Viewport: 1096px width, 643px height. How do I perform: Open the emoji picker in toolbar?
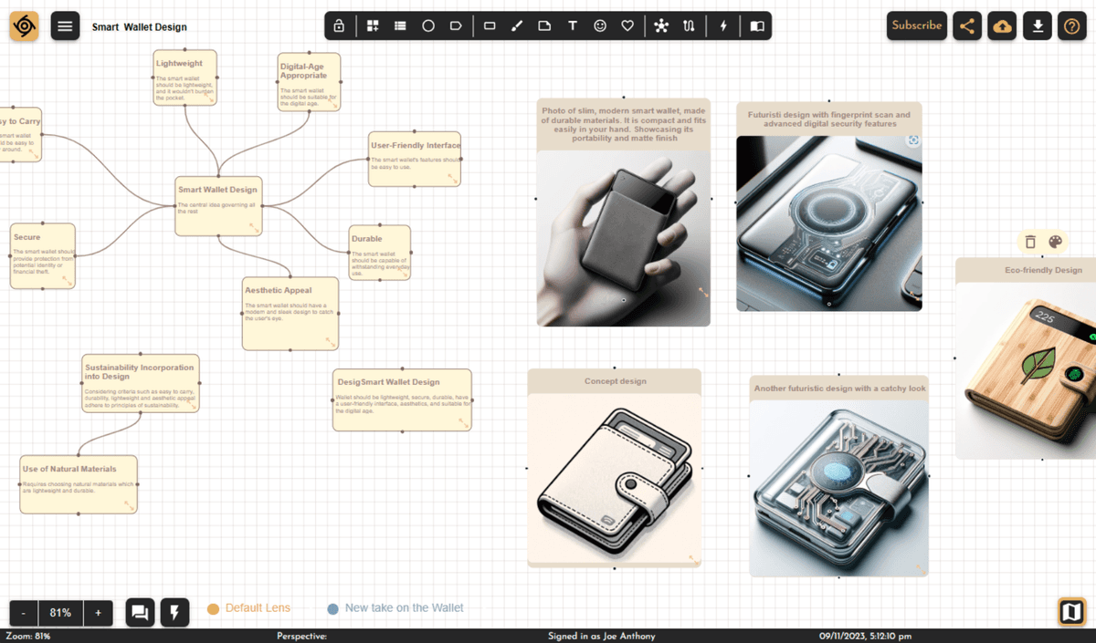tap(600, 26)
